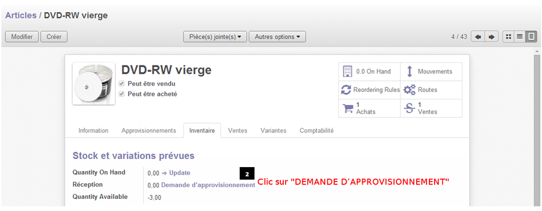Screen dimensions: 542x211
Task: Open Autres options dropdown
Action: (277, 37)
